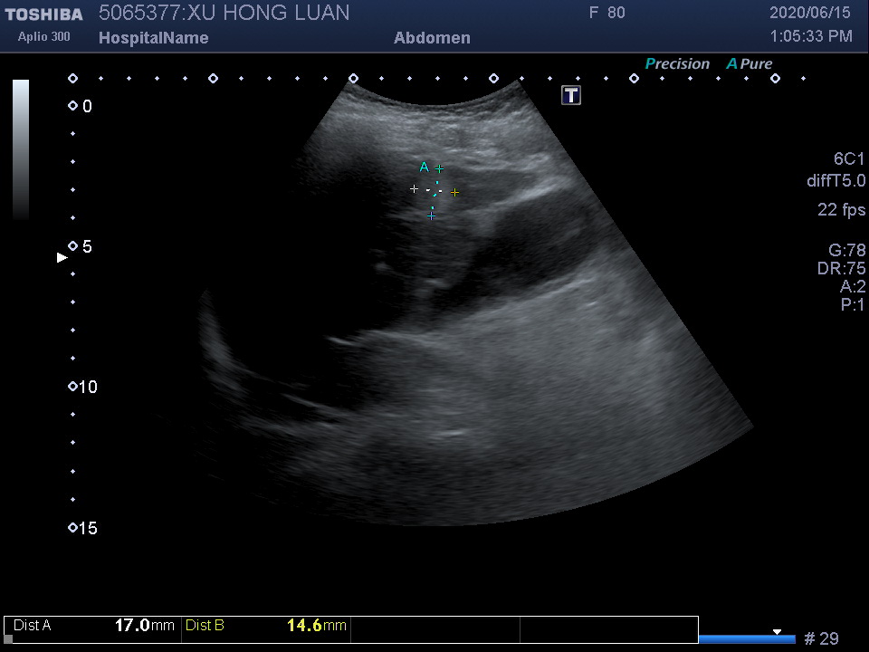Viewport: 869px width, 652px height.
Task: Click the blue cine frame slider bar
Action: point(746,639)
